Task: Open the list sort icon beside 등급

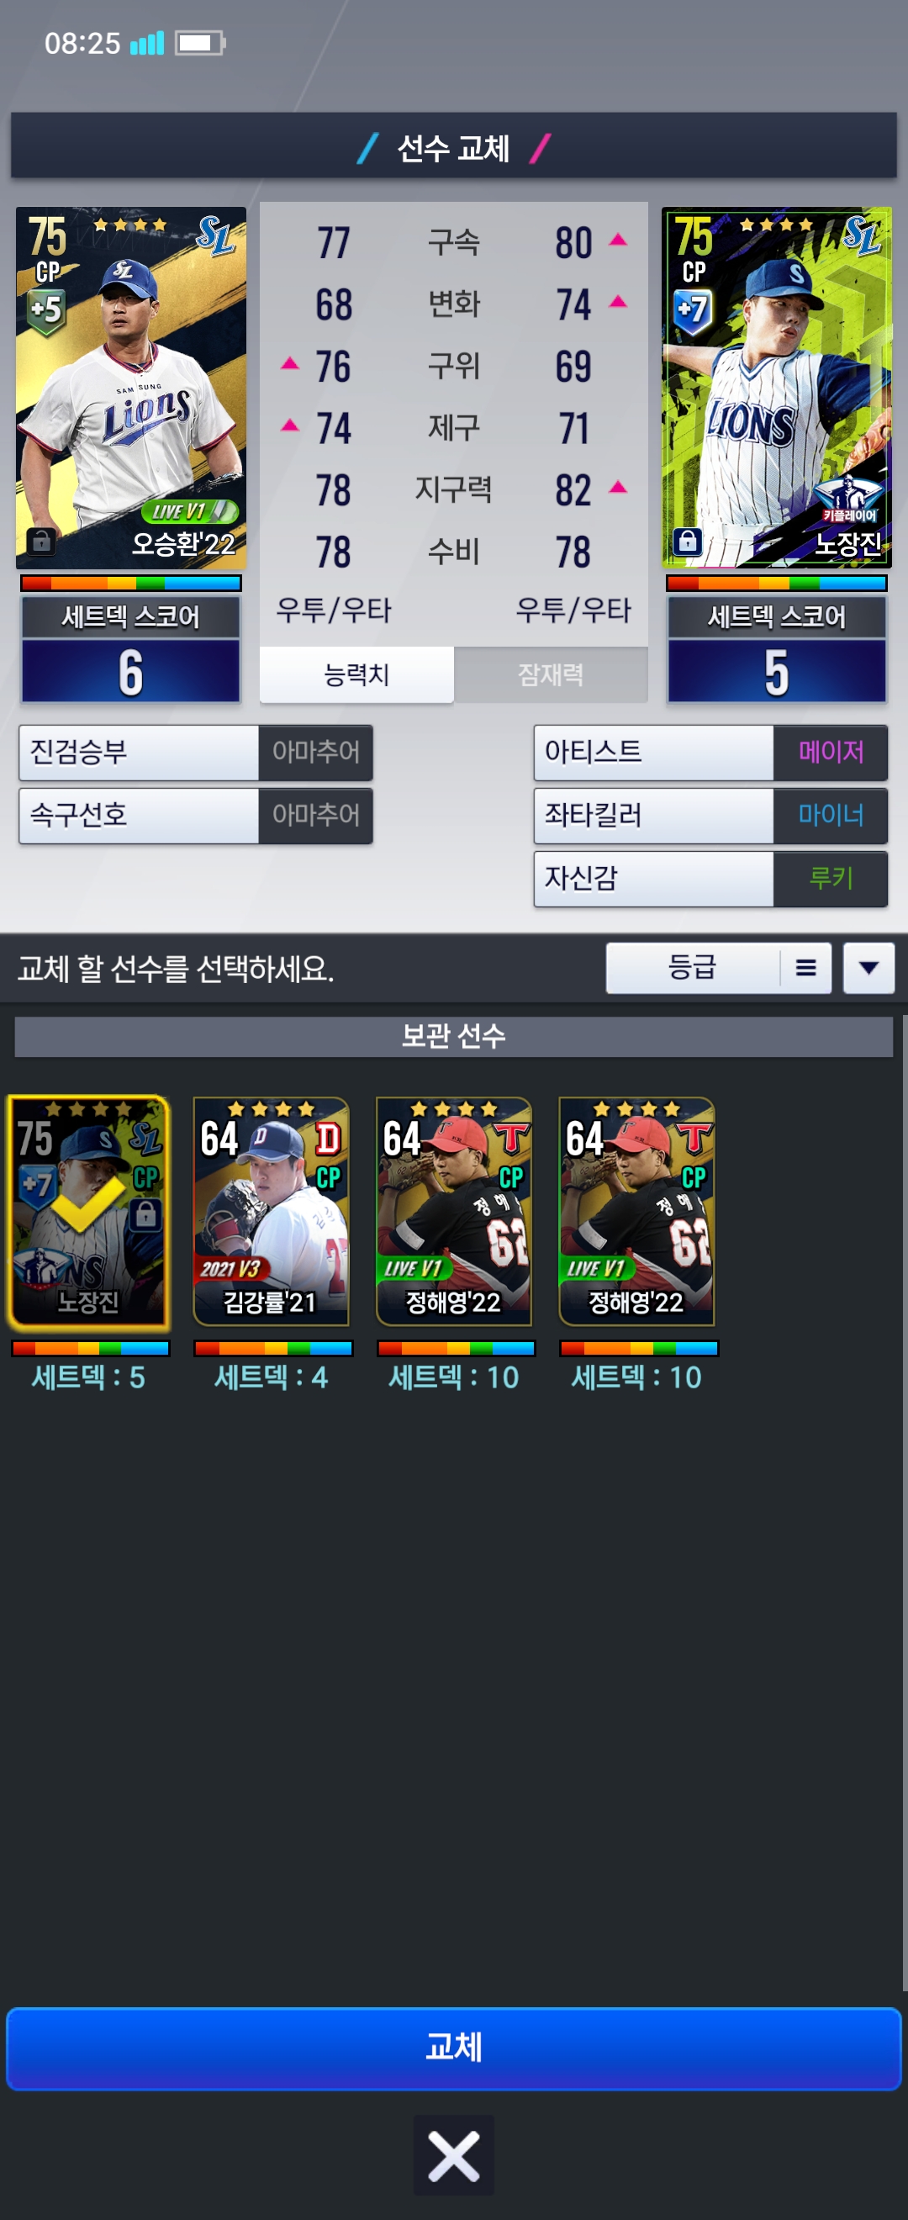Action: (x=806, y=968)
